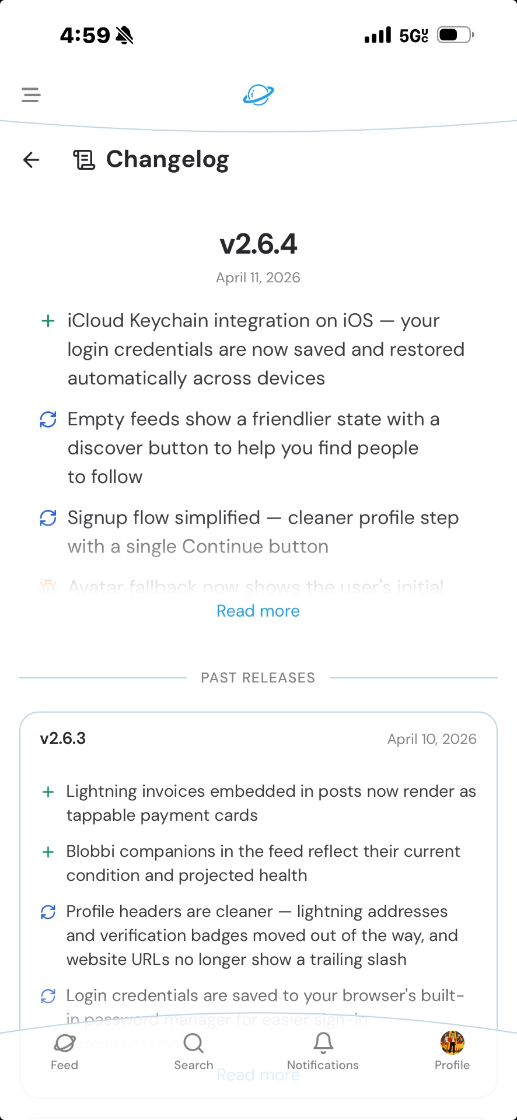Tap the plus icon beside Blobbi companions entry

[48, 852]
